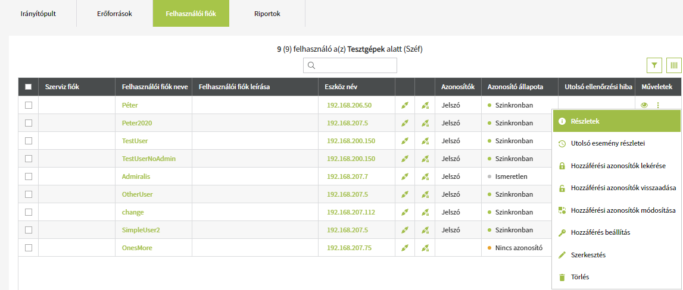
Task: Toggle the select-all checkbox in table header
Action: click(x=28, y=87)
